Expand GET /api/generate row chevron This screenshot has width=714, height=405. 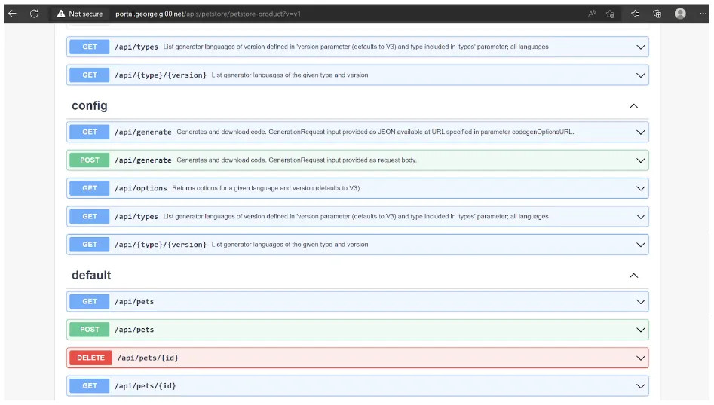click(x=640, y=132)
